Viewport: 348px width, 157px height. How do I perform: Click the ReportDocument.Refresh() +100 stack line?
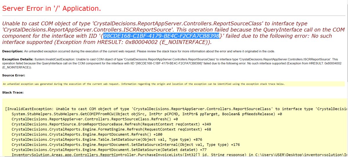[x=87, y=135]
